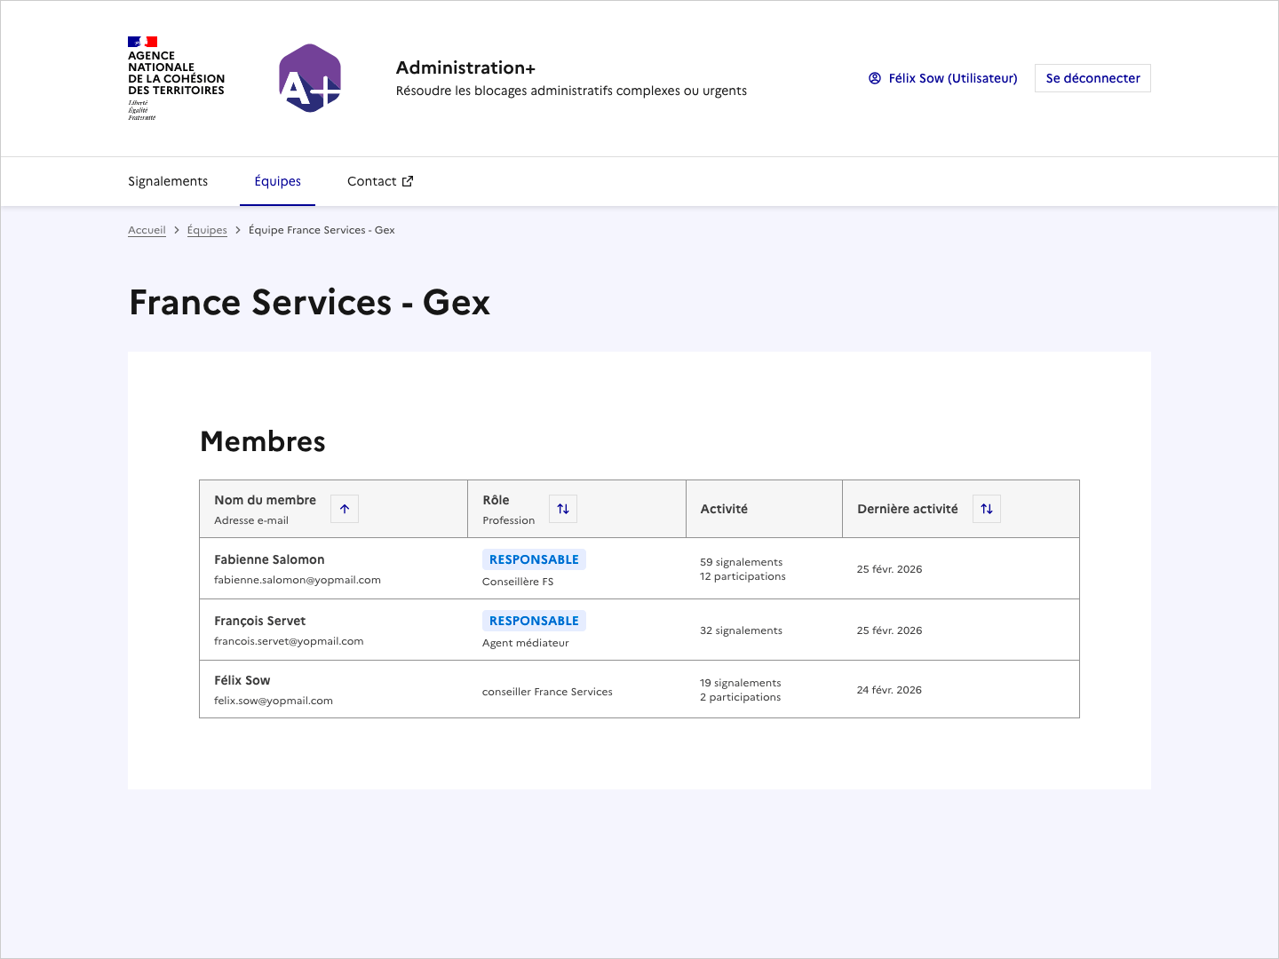Open Félix Sow (Utilisateur) profile link
Image resolution: width=1279 pixels, height=959 pixels.
point(952,78)
